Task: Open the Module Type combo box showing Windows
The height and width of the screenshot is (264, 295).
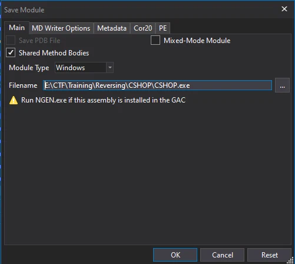Action: (84, 68)
